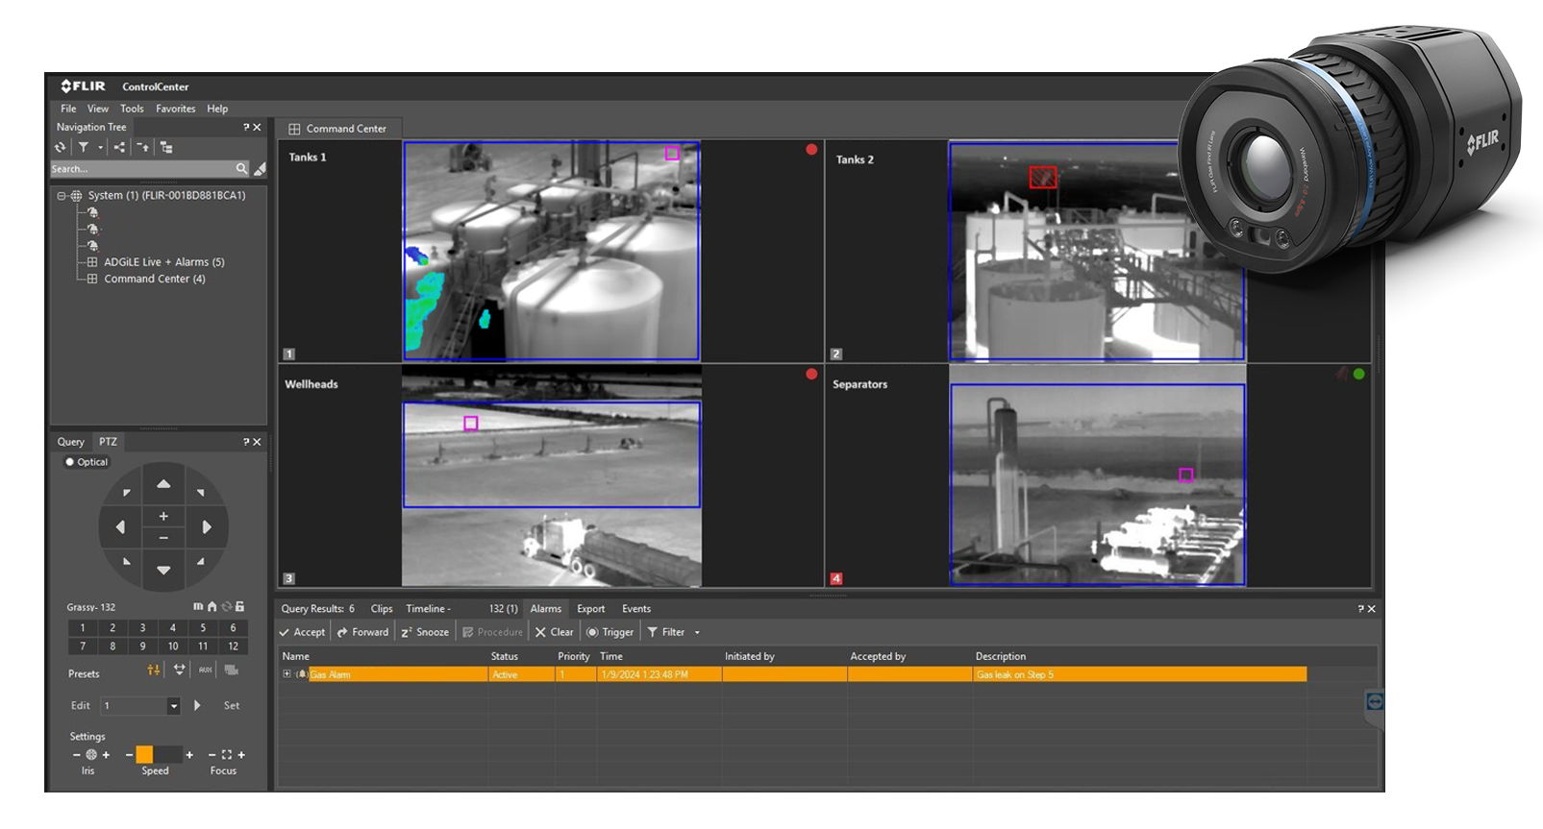Select the PTZ tab
Viewport: 1543px width, 829px height.
click(x=108, y=442)
